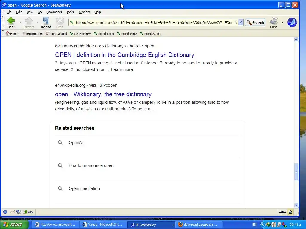Open the mozilla.org bookmark
306x229 pixels.
click(104, 33)
